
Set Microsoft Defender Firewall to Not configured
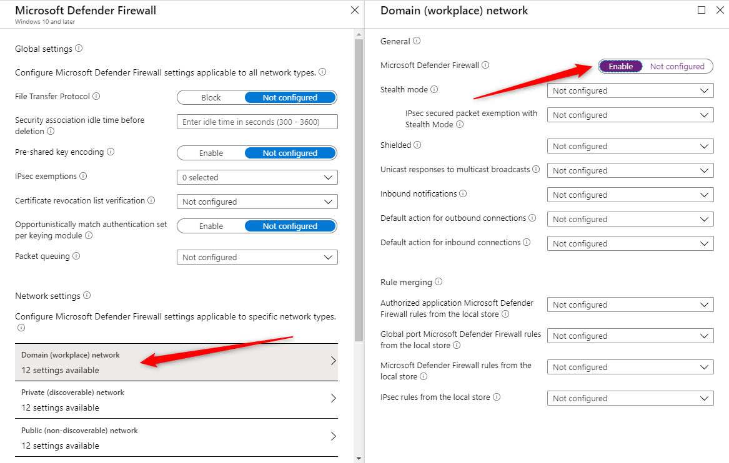coord(677,66)
